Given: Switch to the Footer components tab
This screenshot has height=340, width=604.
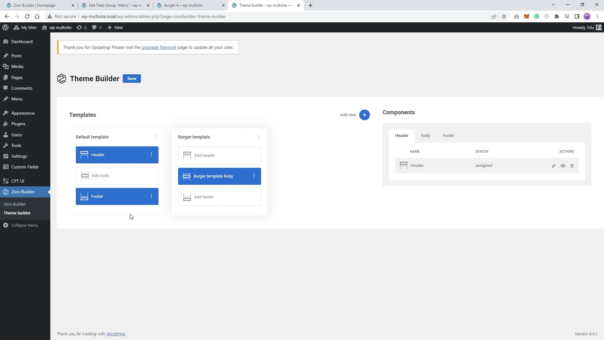Looking at the screenshot, I should tap(448, 136).
